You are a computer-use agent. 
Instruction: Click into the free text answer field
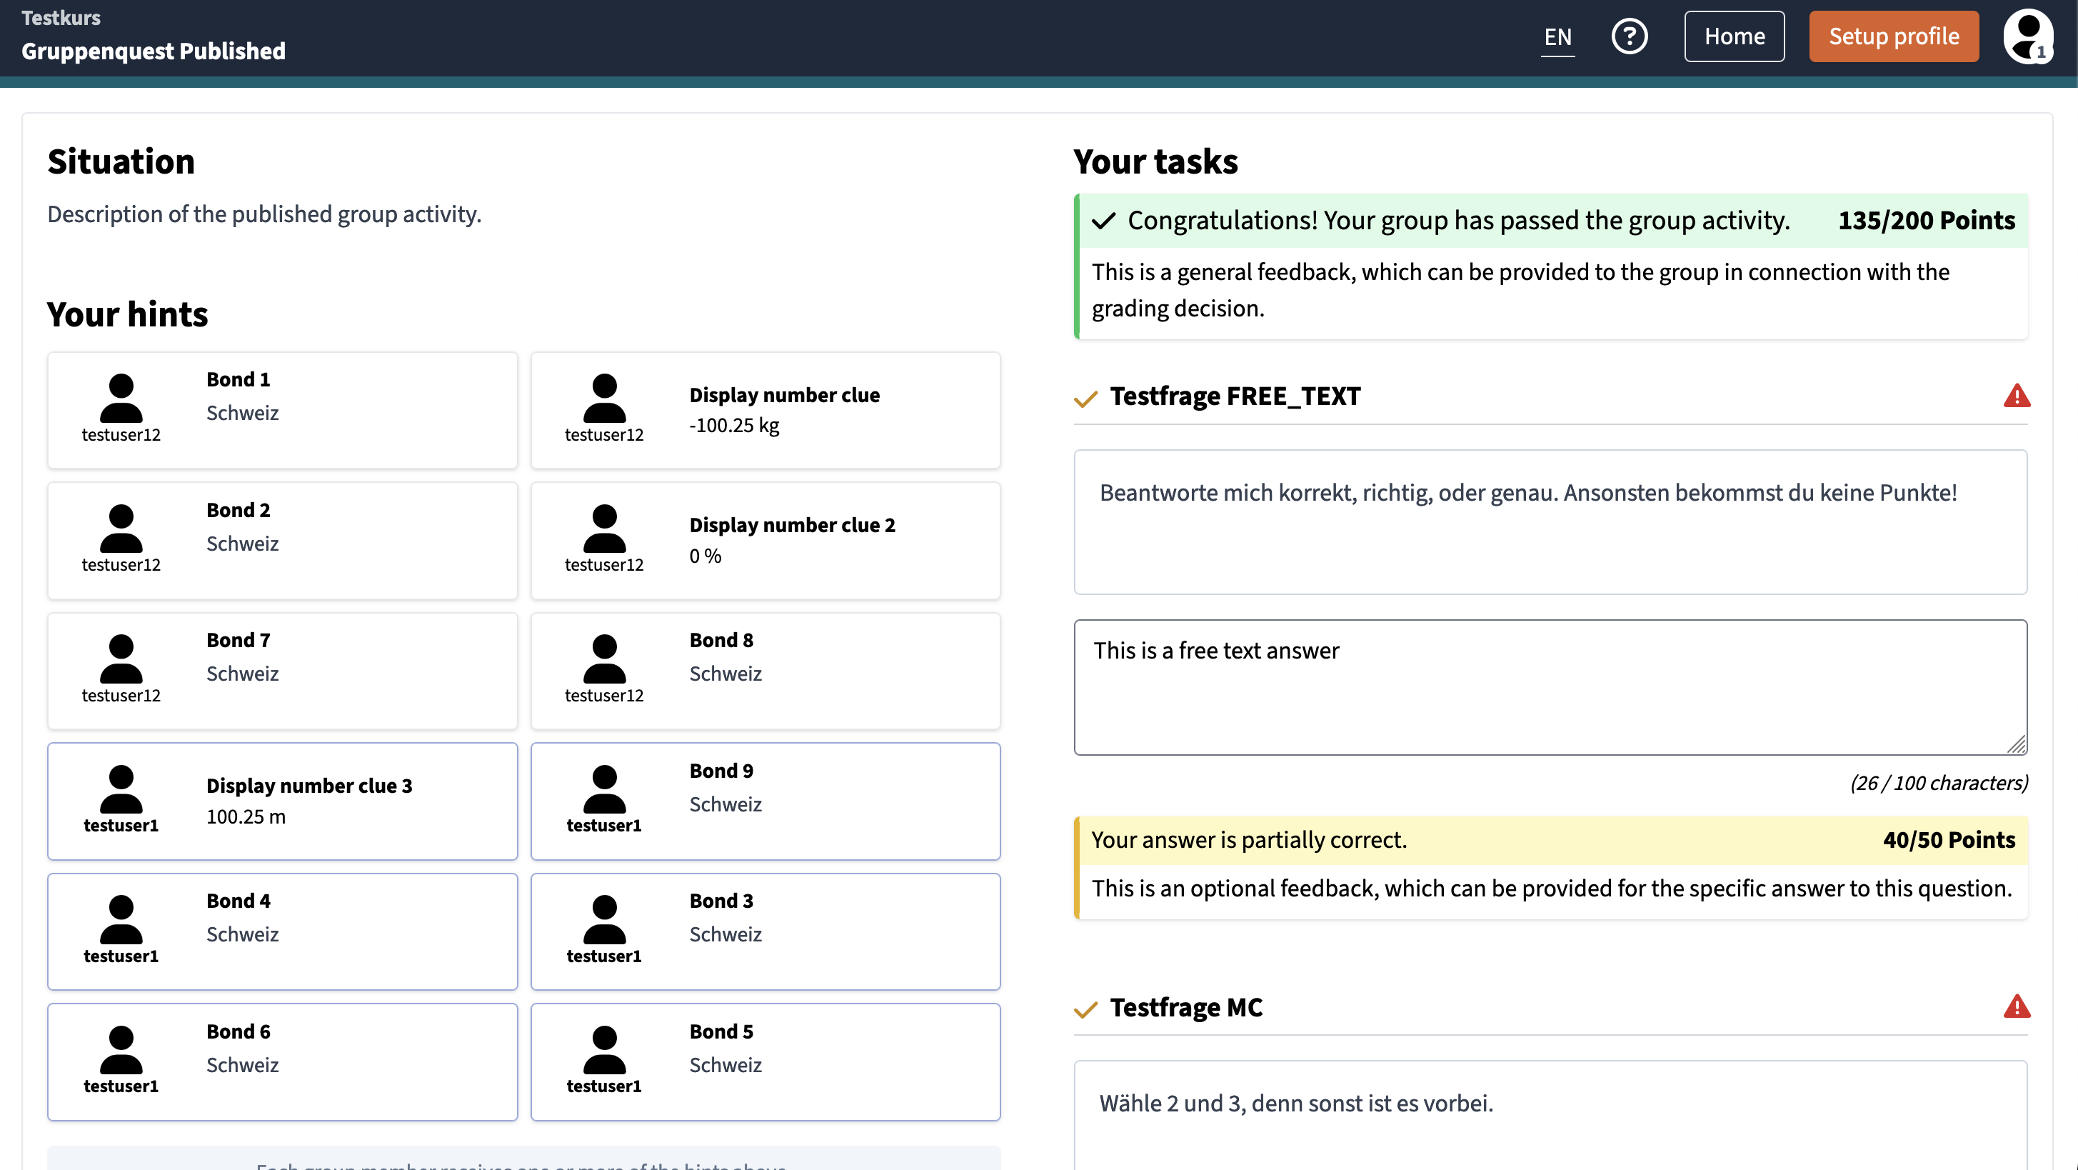(1550, 686)
